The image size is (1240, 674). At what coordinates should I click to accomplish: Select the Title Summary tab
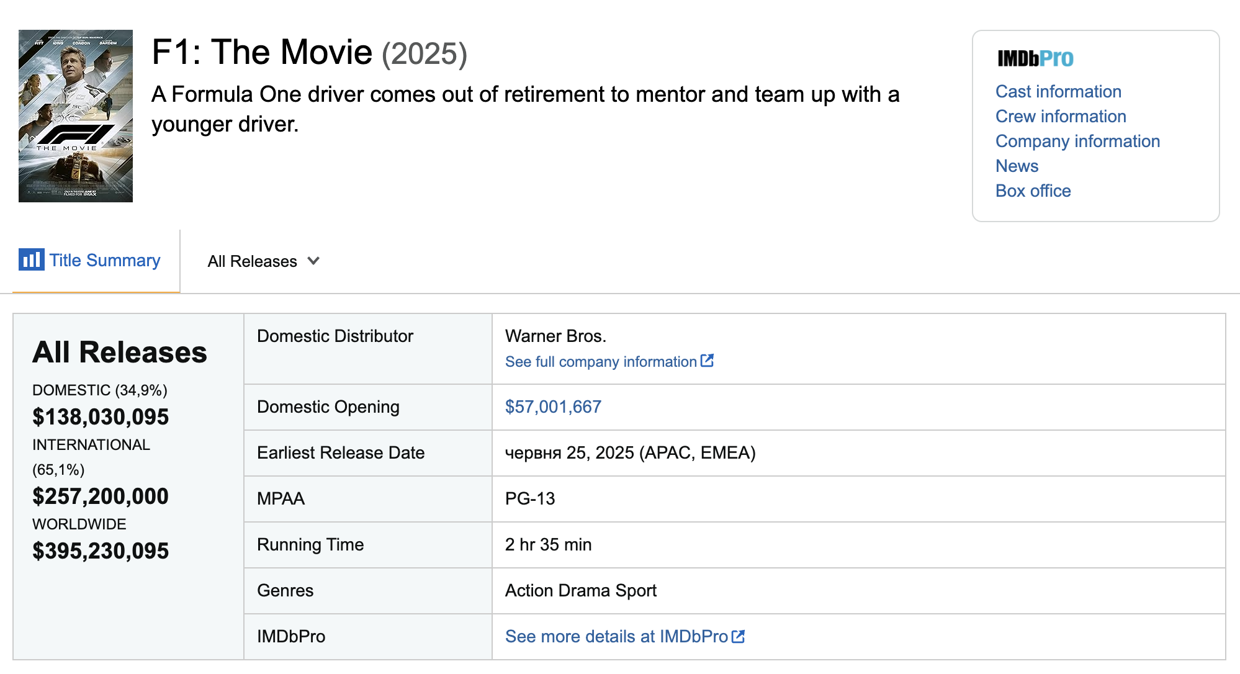(96, 261)
